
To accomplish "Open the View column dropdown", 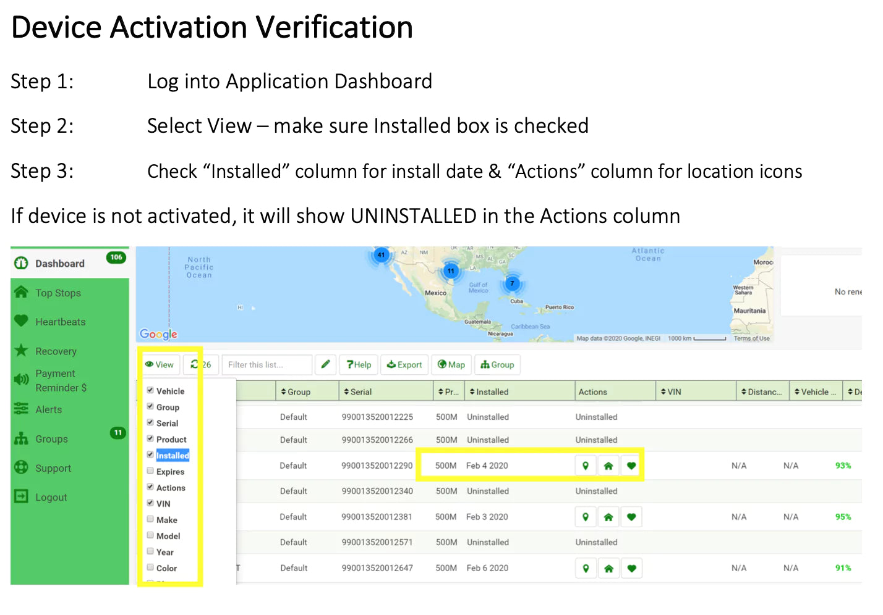I will (x=160, y=364).
